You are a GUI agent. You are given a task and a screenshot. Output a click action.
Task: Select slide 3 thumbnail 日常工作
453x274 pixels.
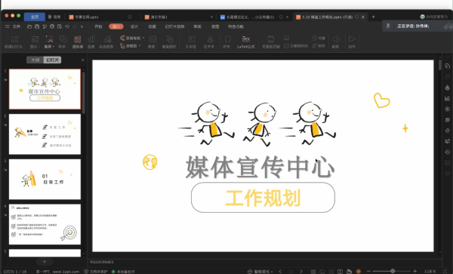click(45, 180)
